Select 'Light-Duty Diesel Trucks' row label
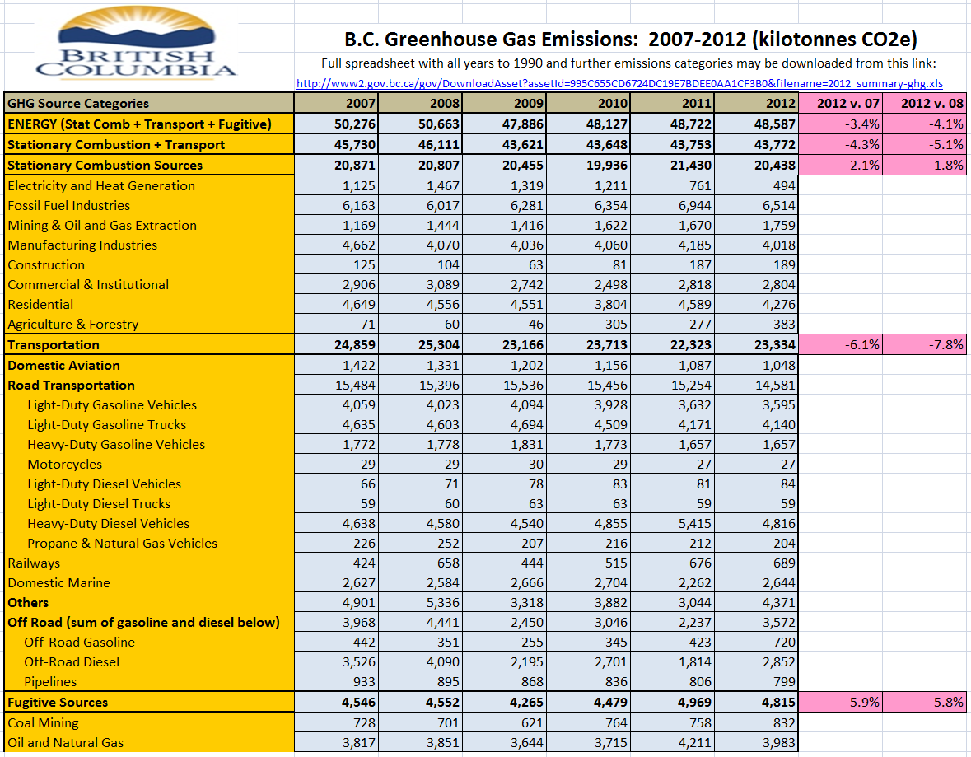This screenshot has width=971, height=757. (x=149, y=503)
